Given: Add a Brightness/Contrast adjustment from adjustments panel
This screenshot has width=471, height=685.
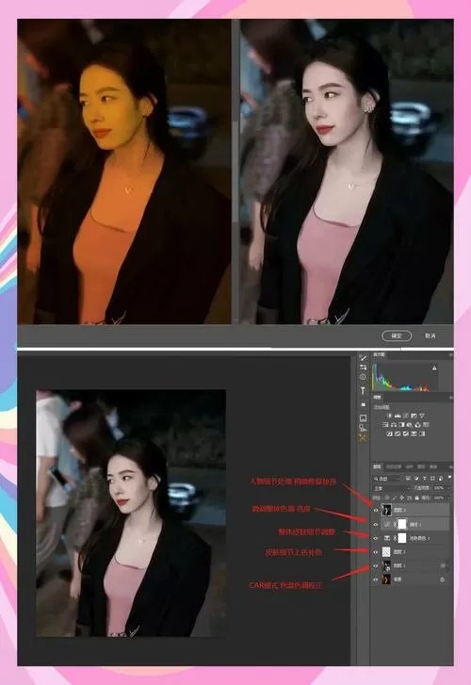Looking at the screenshot, I should tap(390, 416).
